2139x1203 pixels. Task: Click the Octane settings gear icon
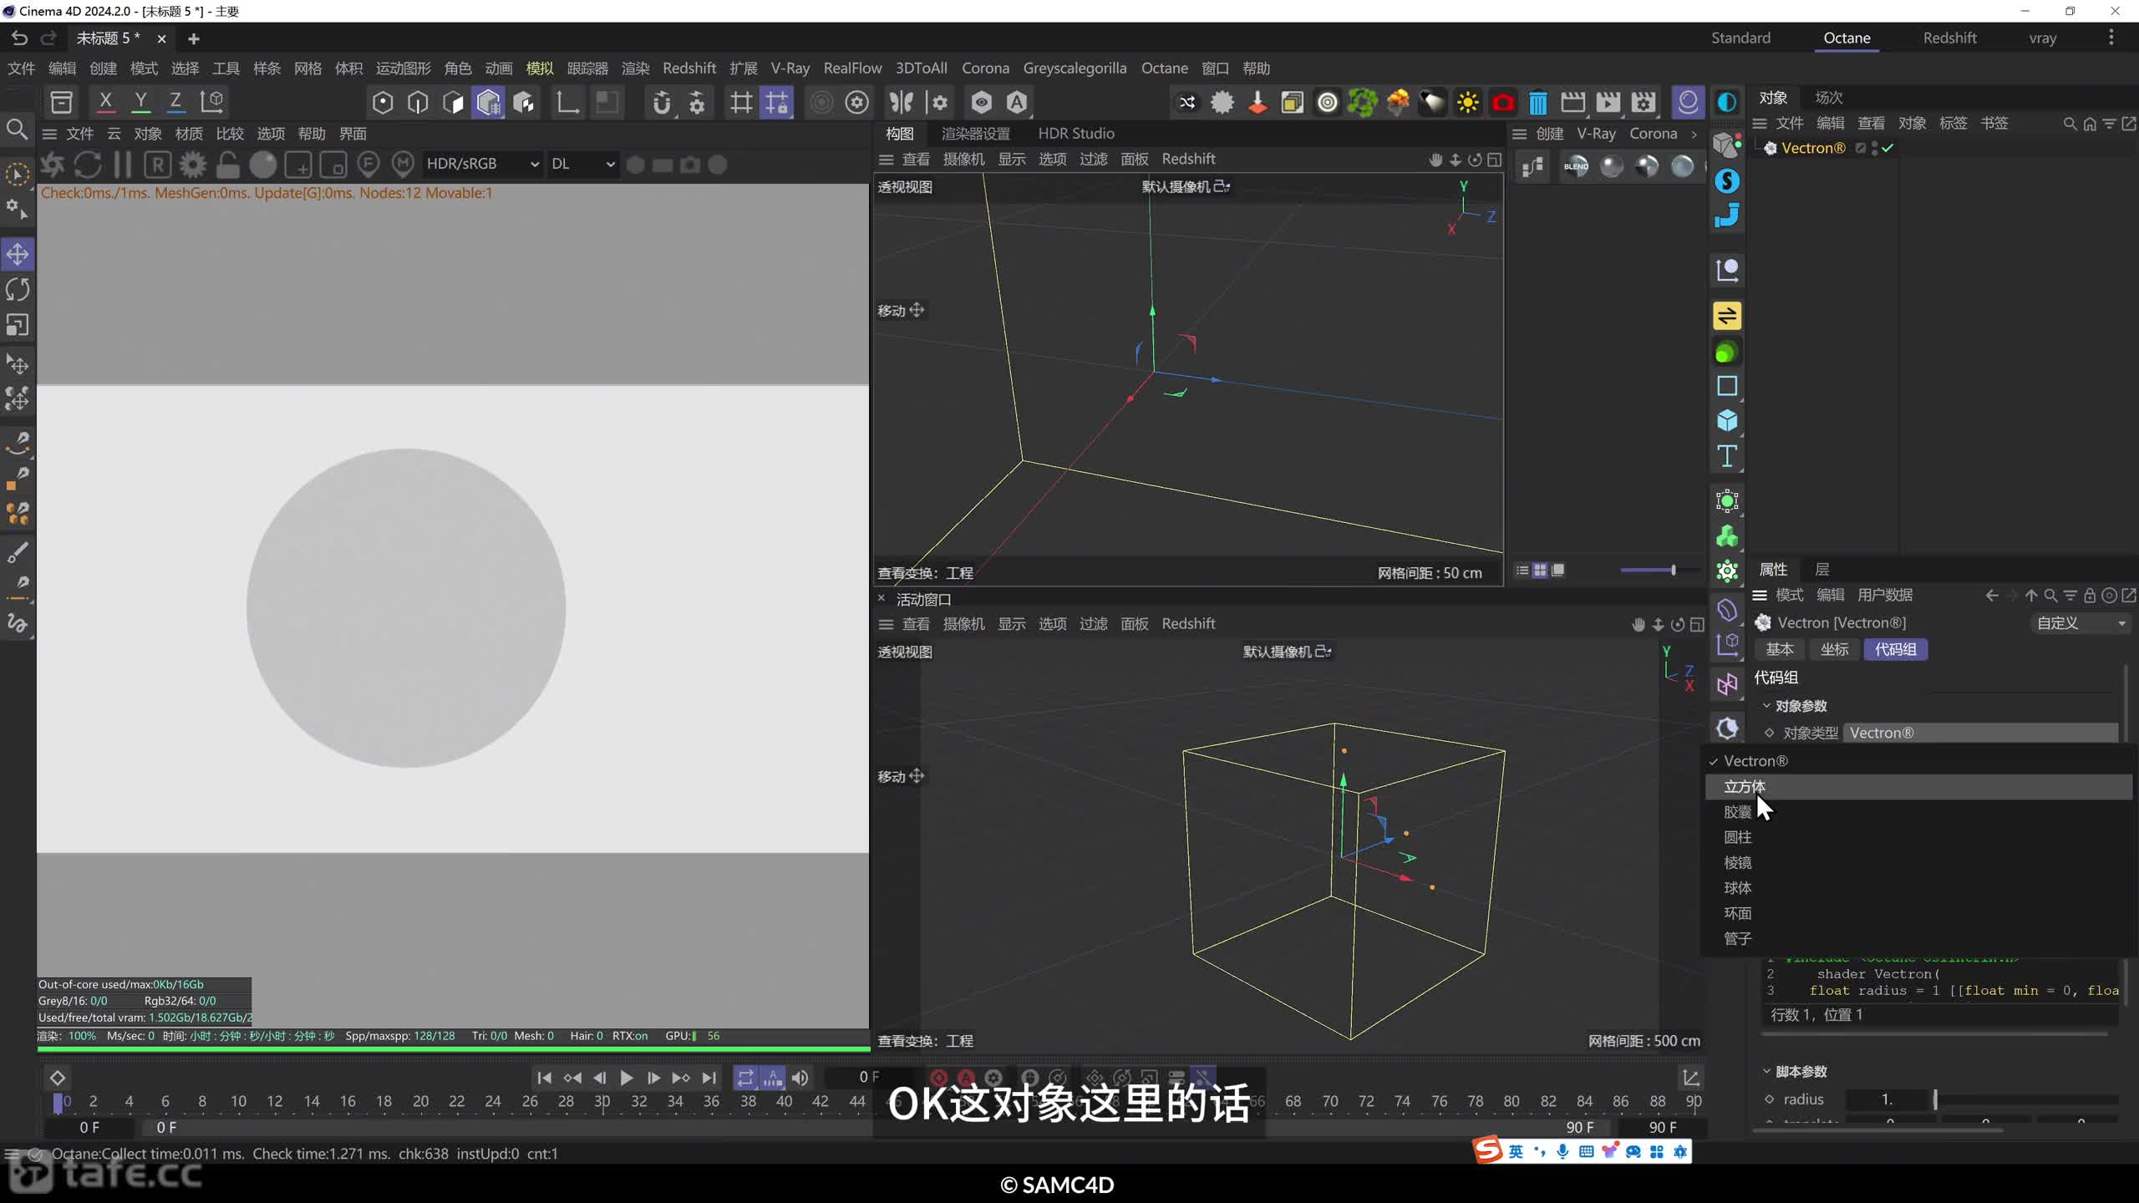point(193,165)
